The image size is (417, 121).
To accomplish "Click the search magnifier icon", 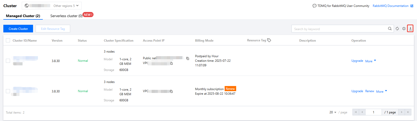I will point(390,29).
